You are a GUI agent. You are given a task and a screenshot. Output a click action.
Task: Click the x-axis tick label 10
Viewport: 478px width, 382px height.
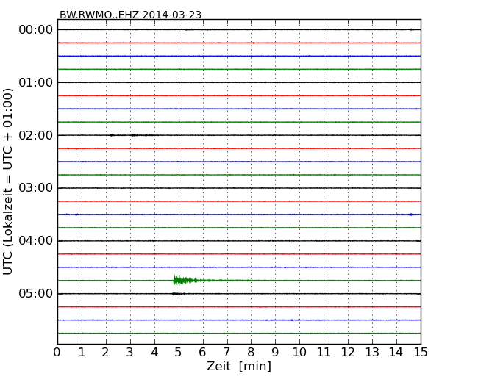click(299, 353)
